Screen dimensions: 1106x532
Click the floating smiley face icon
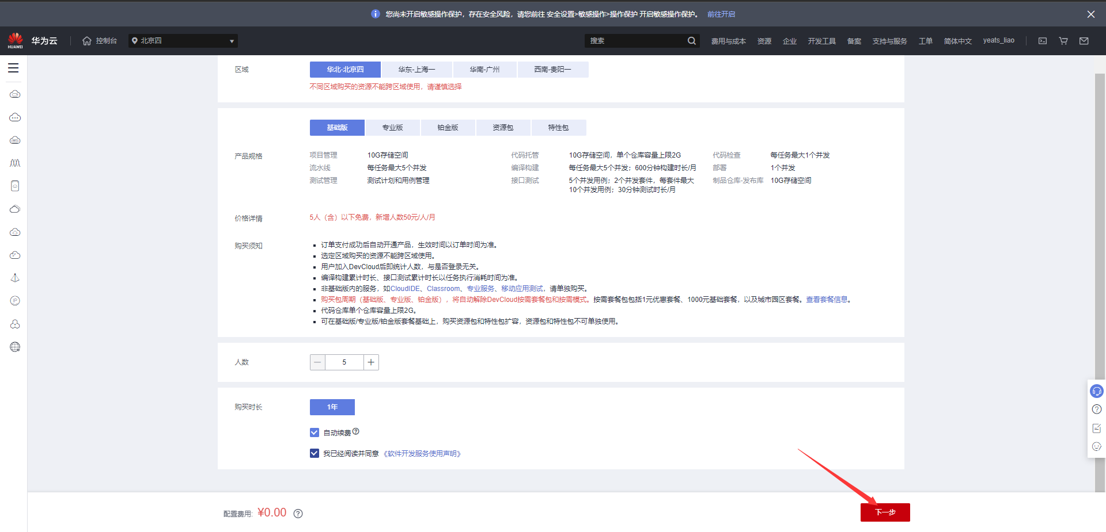pyautogui.click(x=1097, y=446)
